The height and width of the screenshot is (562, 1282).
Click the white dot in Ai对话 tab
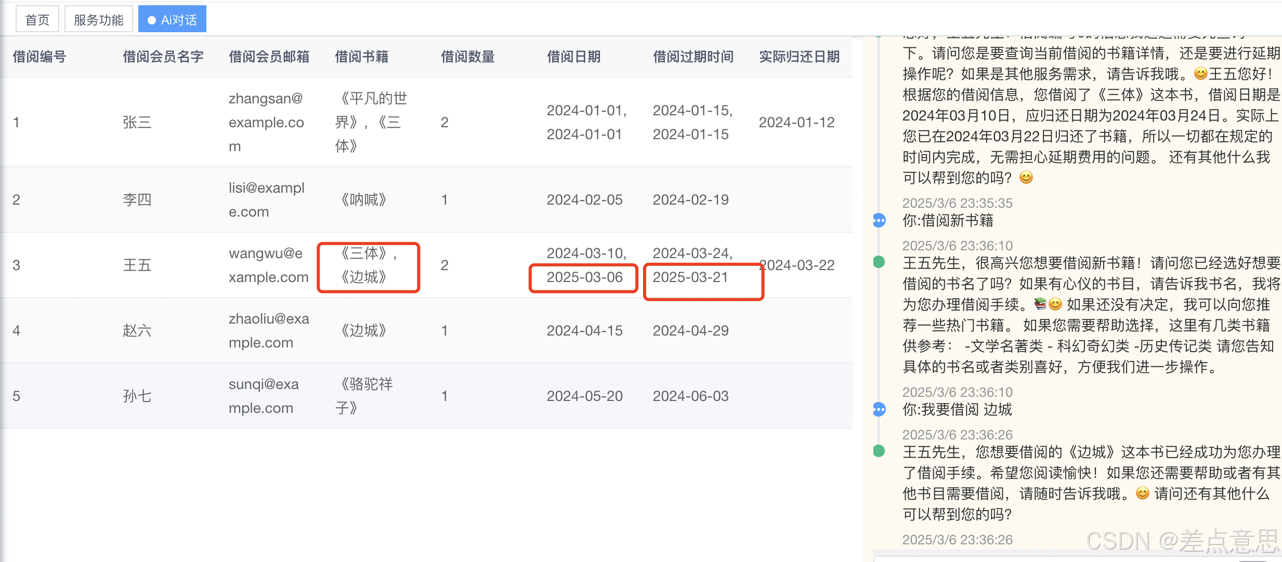152,20
